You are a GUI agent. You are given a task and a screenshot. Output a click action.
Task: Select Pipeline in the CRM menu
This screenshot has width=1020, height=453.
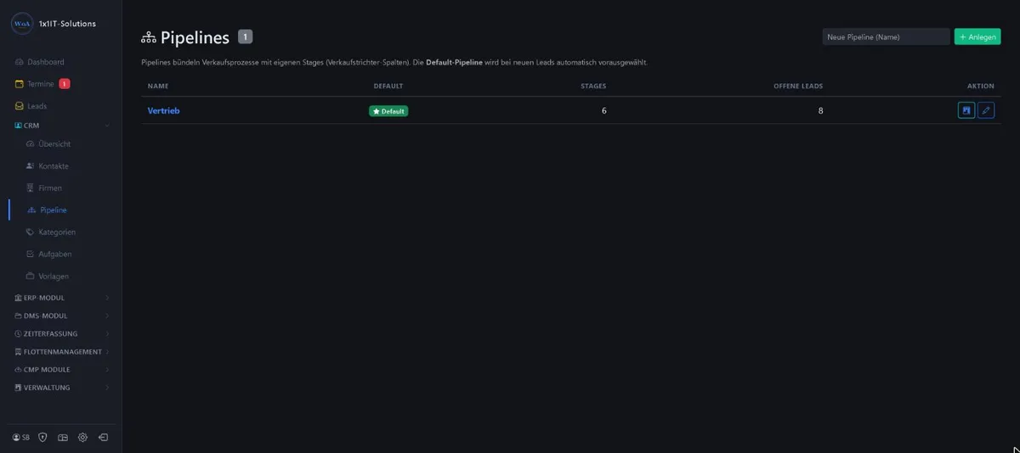point(47,210)
